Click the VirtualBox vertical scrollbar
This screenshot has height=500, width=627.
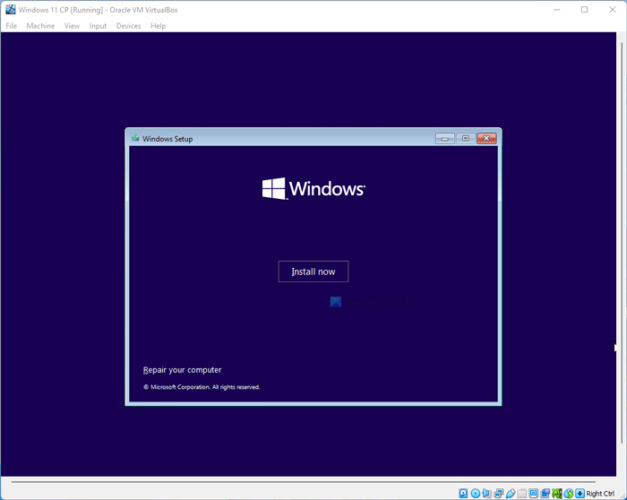point(622,242)
